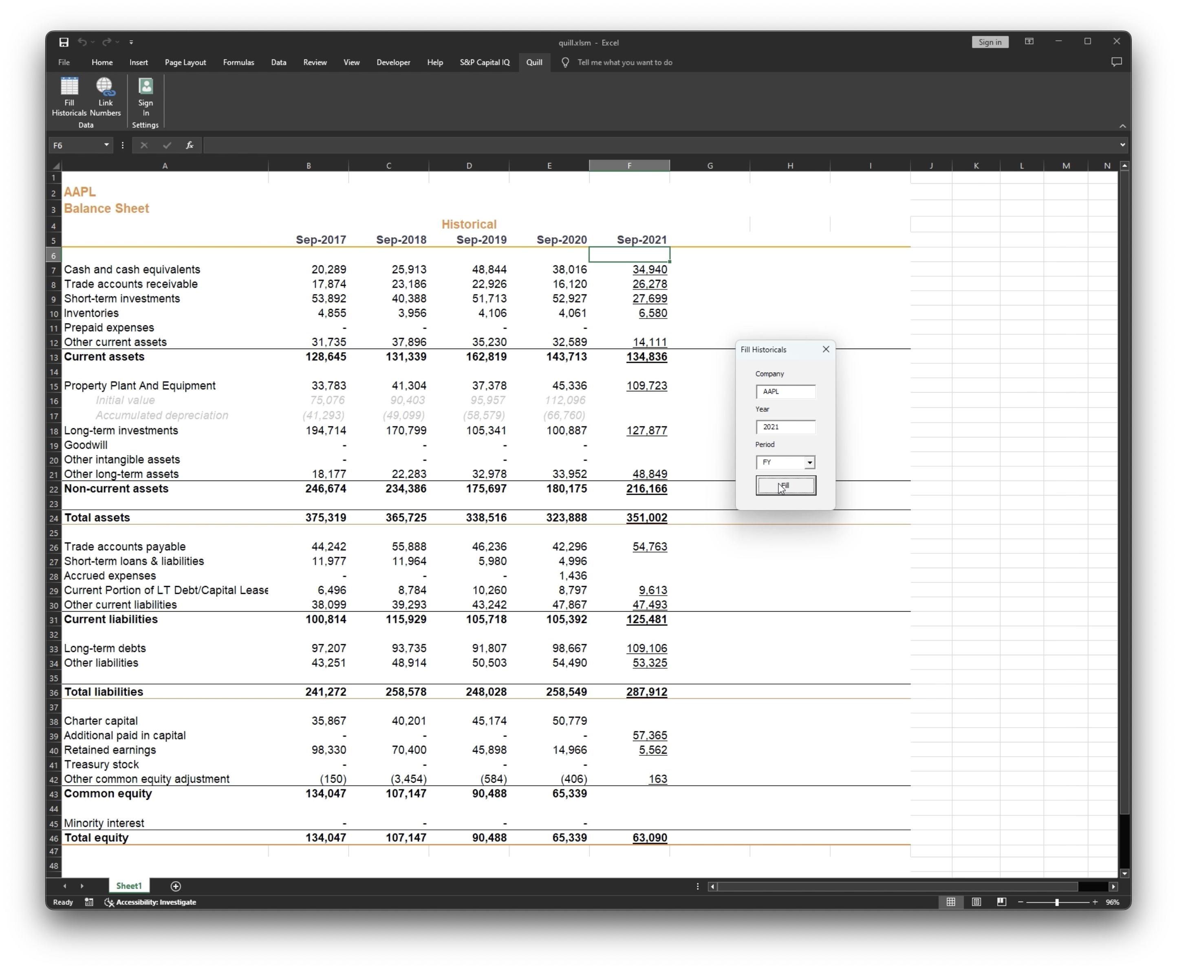Click the Link Numbers ribbon icon
Image resolution: width=1177 pixels, height=970 pixels.
click(105, 96)
